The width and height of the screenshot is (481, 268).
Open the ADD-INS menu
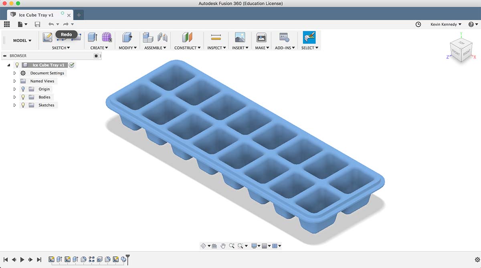(x=285, y=48)
